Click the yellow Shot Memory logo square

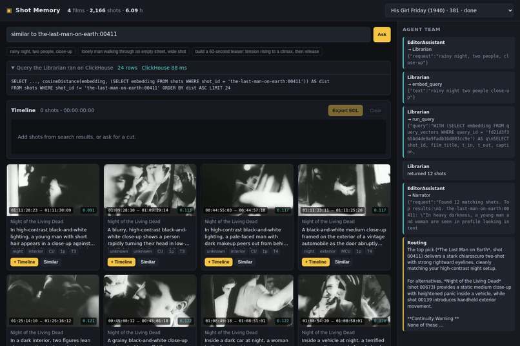(x=9, y=10)
